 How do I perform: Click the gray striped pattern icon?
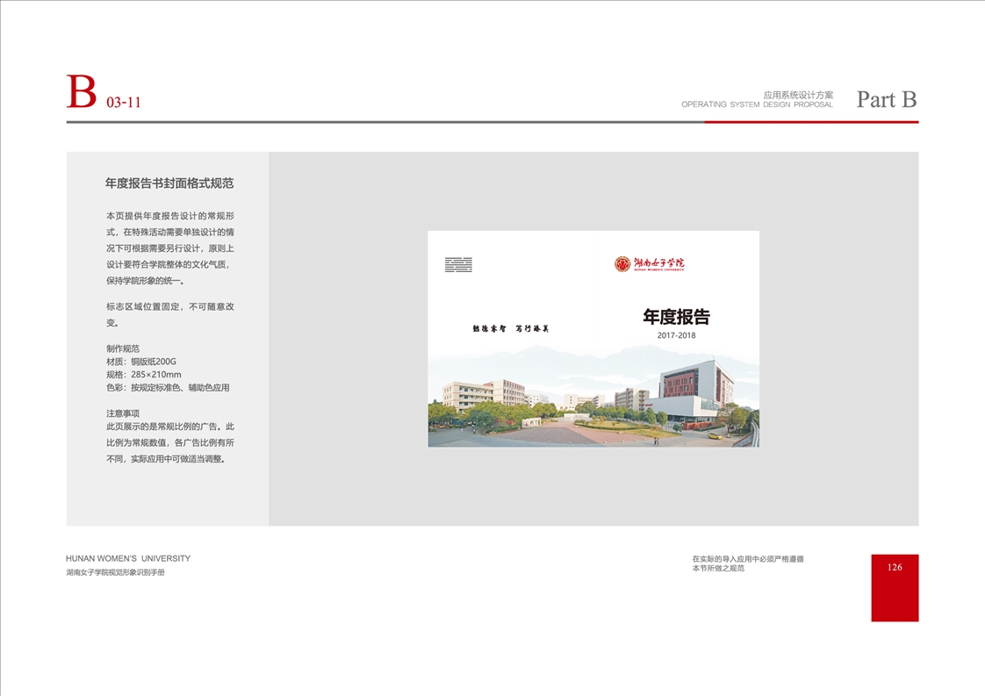(458, 264)
